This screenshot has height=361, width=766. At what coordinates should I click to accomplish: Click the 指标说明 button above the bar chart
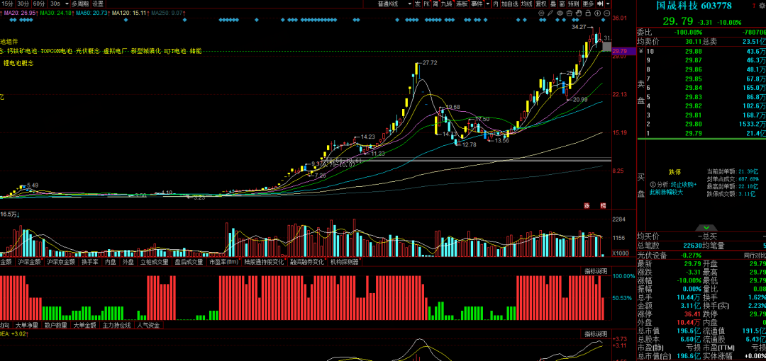595,271
